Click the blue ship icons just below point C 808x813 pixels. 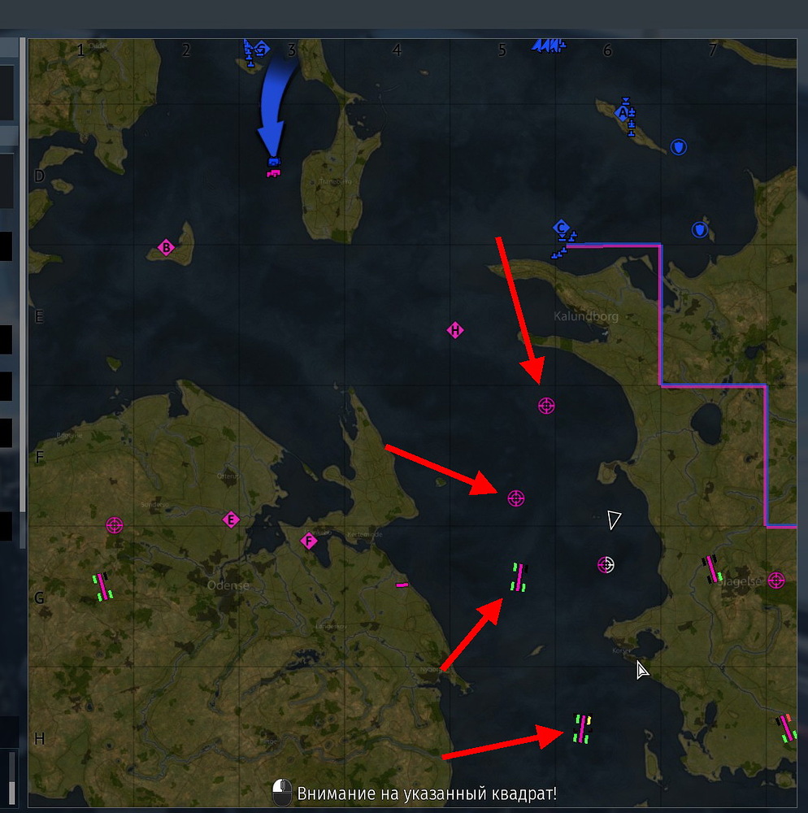[x=559, y=253]
